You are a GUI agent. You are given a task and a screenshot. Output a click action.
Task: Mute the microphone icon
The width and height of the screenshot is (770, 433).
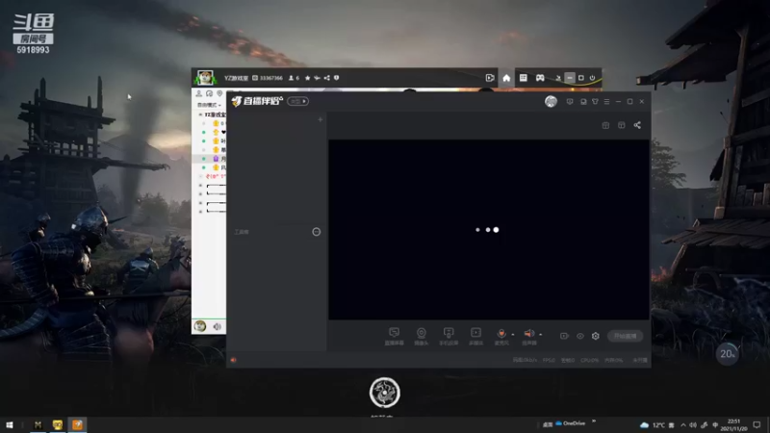pos(500,333)
